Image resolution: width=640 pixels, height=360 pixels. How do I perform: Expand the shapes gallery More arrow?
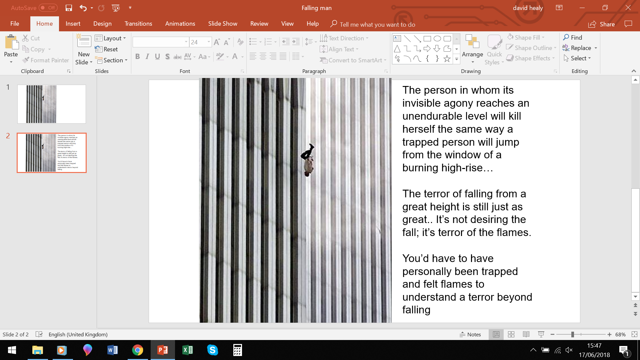(x=457, y=59)
